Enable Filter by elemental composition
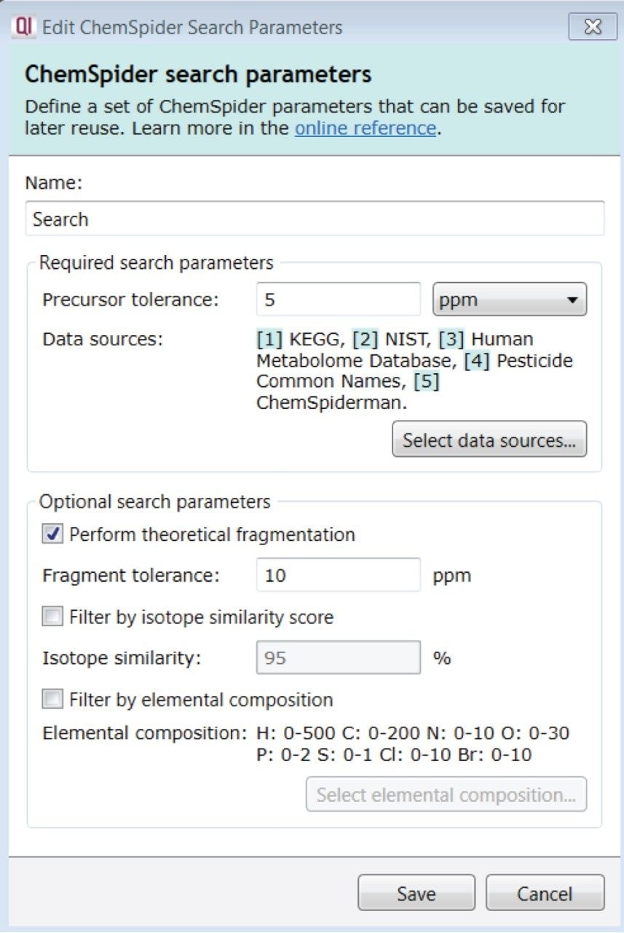Screen dimensions: 624x933 53,700
